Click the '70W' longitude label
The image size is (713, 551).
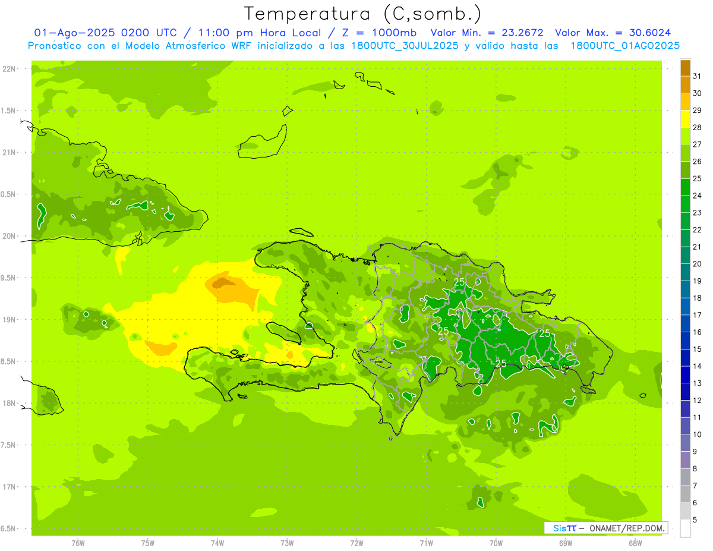click(x=496, y=543)
